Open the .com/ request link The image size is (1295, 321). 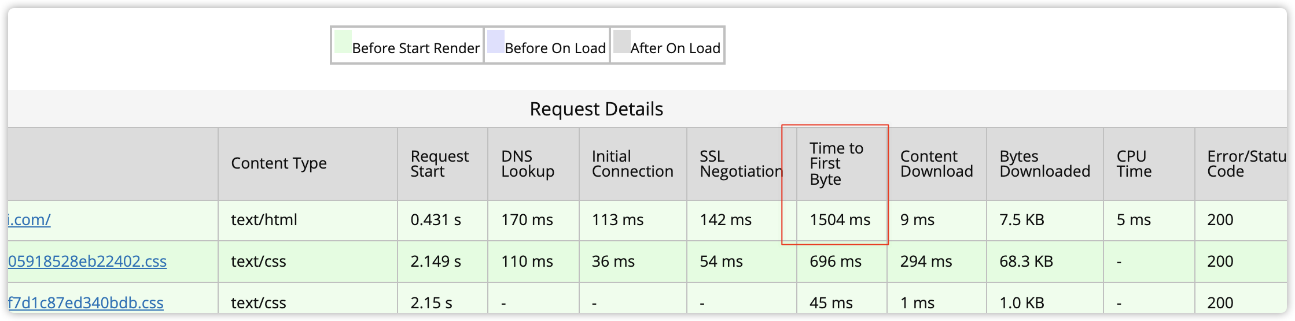pyautogui.click(x=30, y=220)
